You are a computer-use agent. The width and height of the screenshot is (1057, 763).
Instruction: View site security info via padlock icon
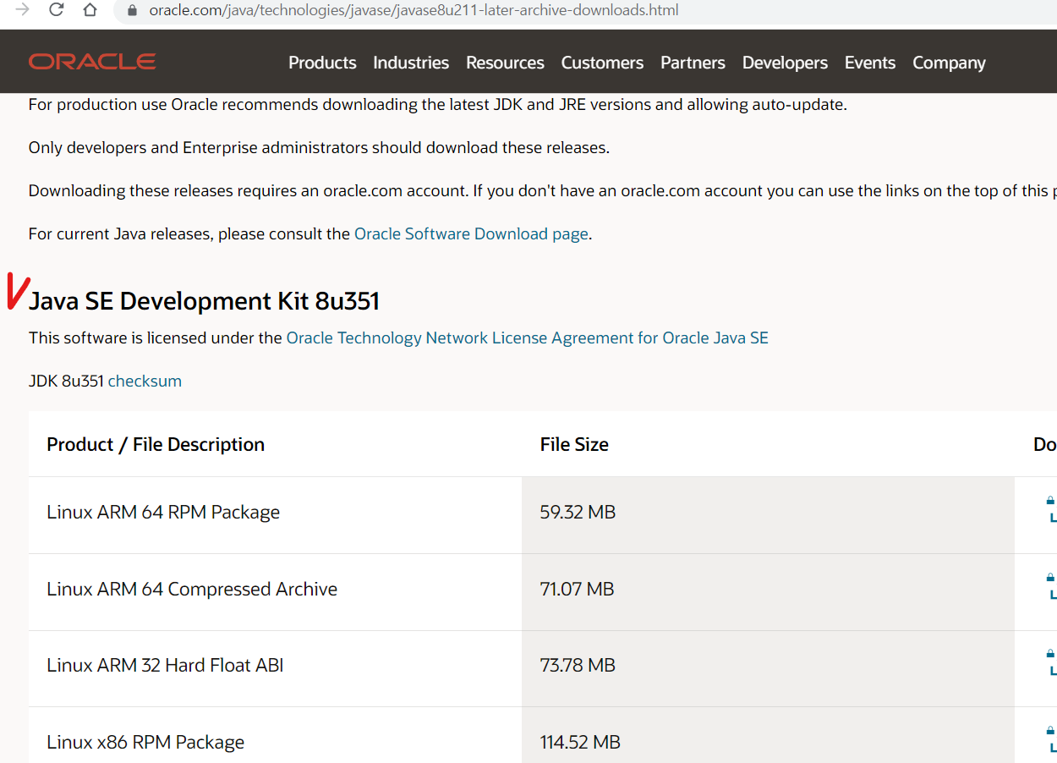tap(132, 11)
